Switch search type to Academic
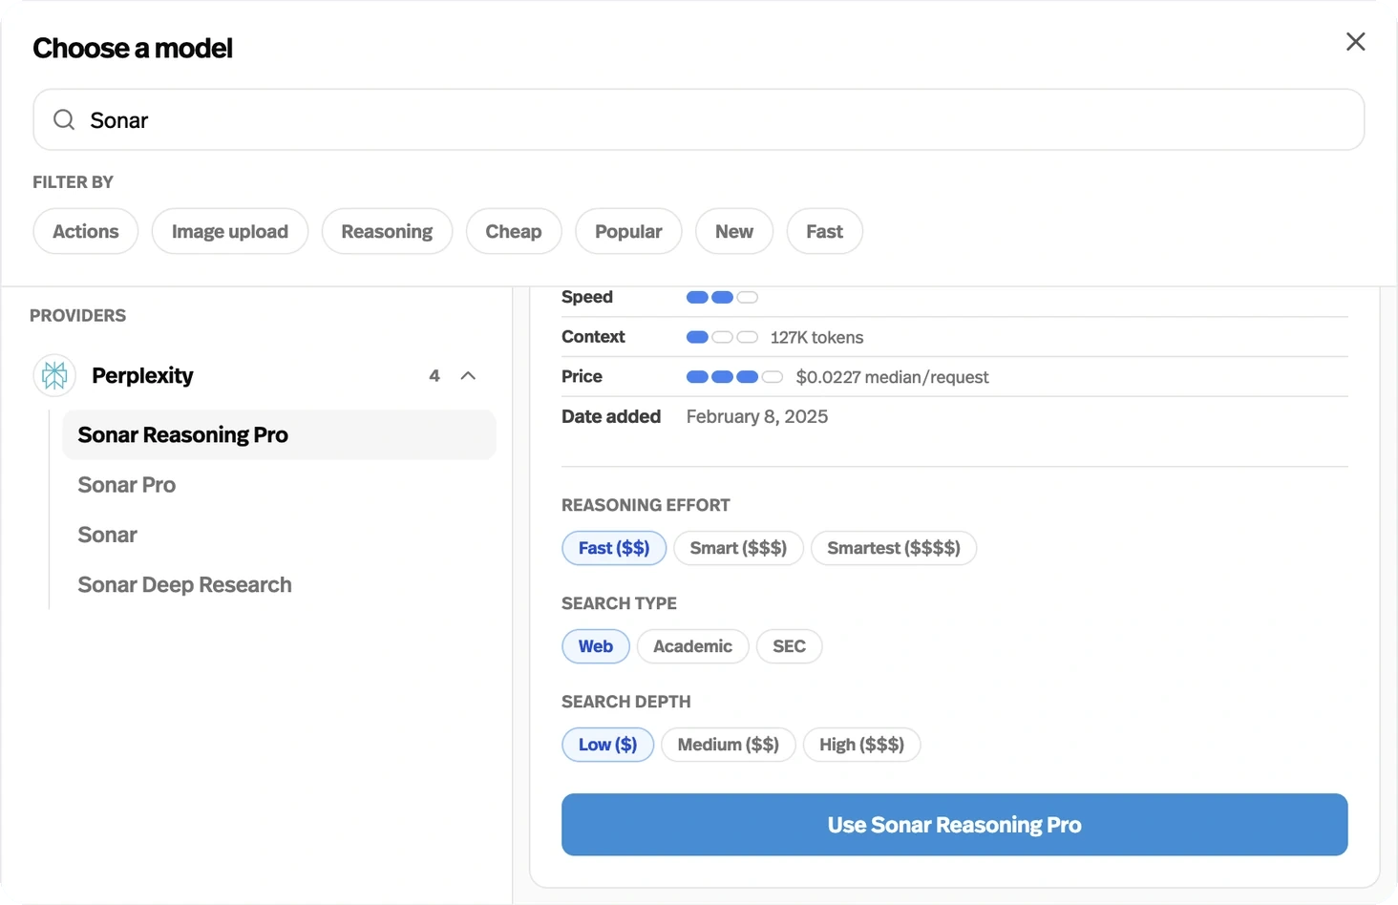Image resolution: width=1398 pixels, height=905 pixels. 693,646
